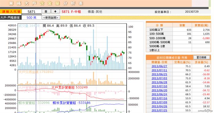Click the + add button
The height and width of the screenshot is (113, 214).
click(x=55, y=11)
